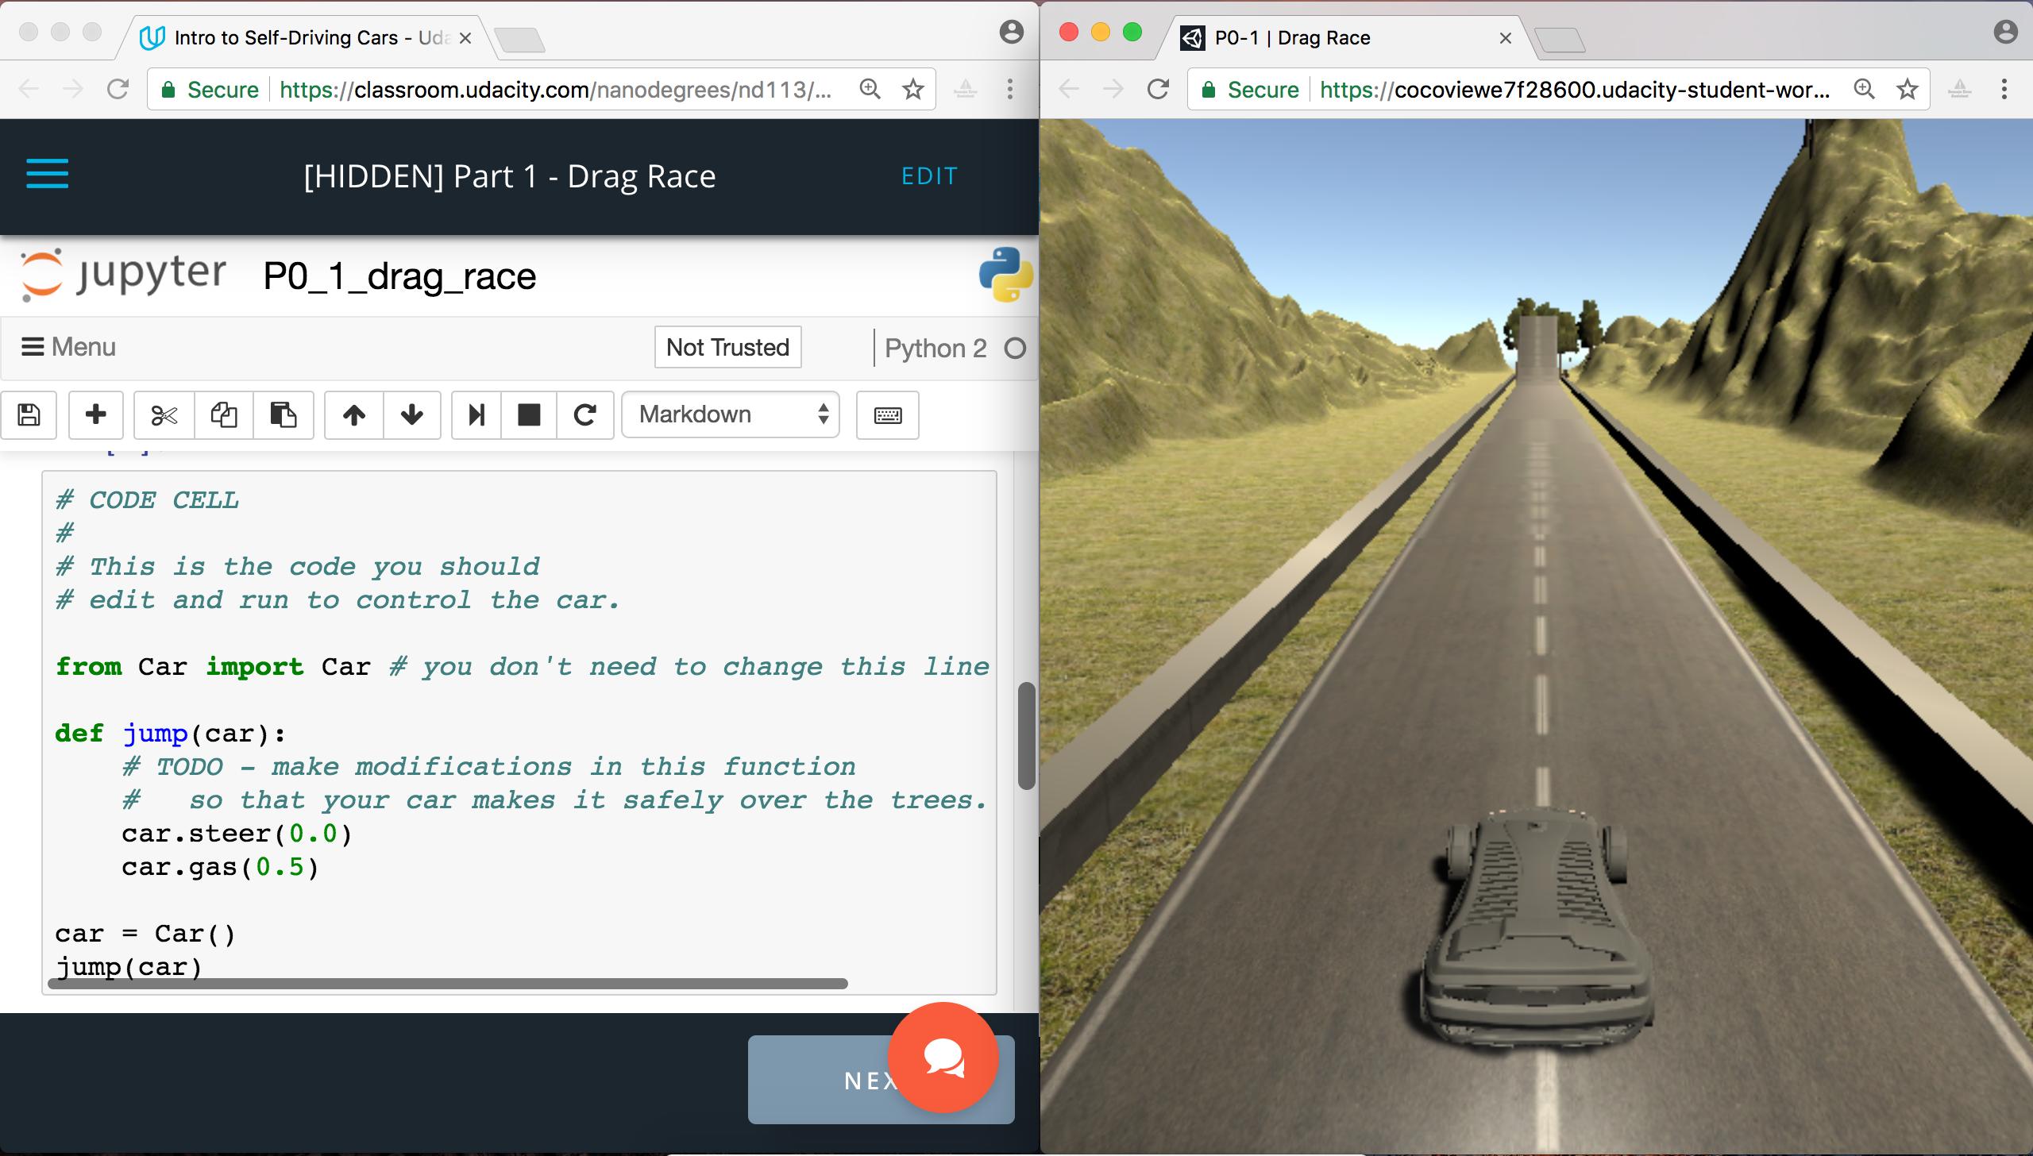This screenshot has width=2033, height=1156.
Task: Toggle the Not Trusted notebook status
Action: coord(727,346)
